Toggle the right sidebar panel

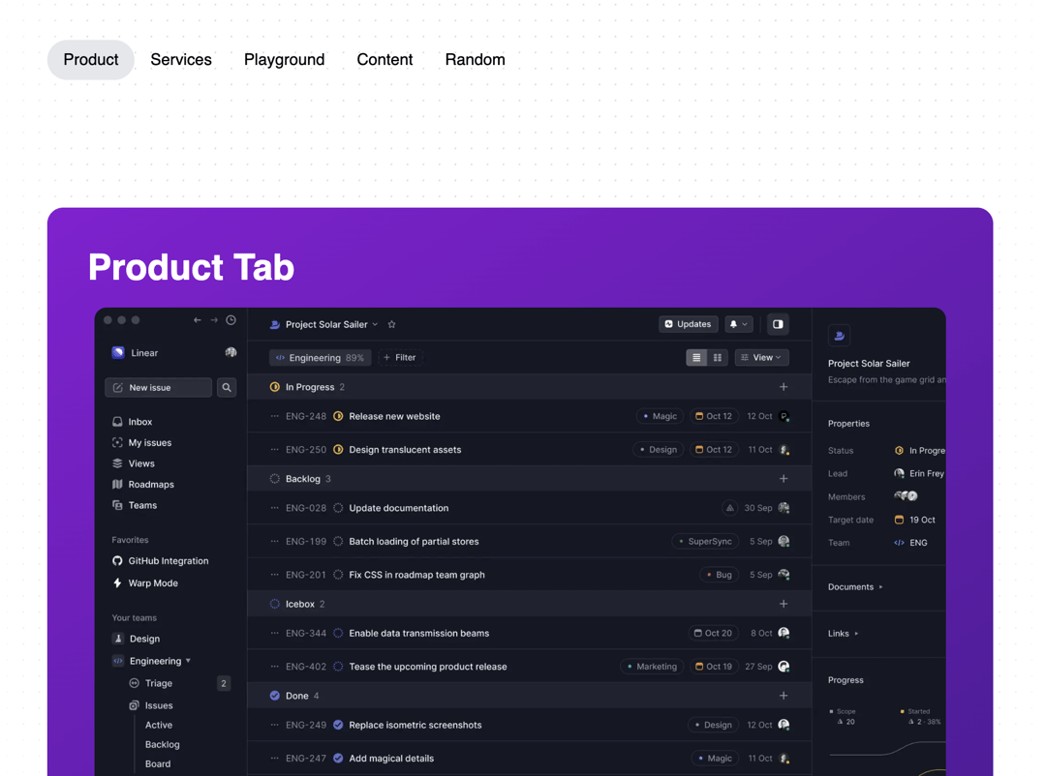tap(778, 324)
